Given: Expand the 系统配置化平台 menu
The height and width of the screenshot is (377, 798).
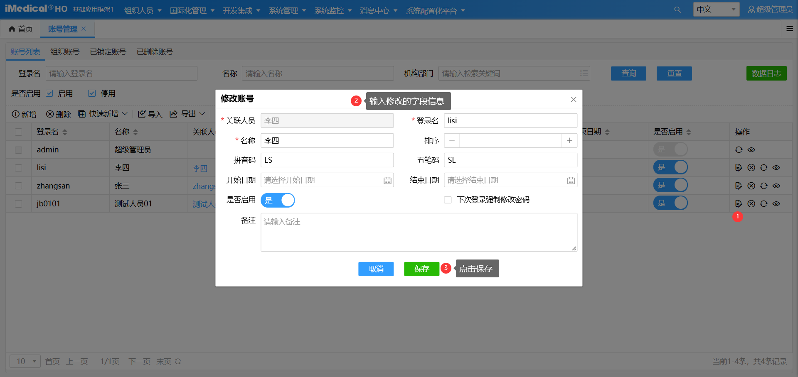Looking at the screenshot, I should click(x=435, y=11).
